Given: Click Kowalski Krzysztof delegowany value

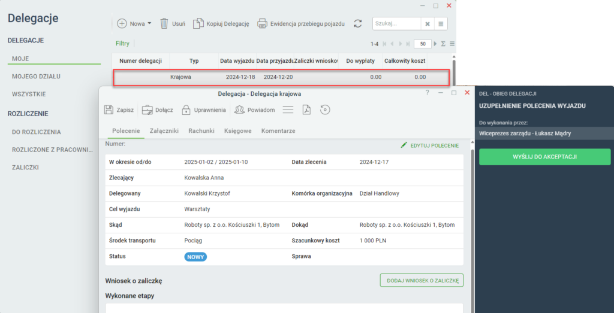Looking at the screenshot, I should click(x=207, y=193).
